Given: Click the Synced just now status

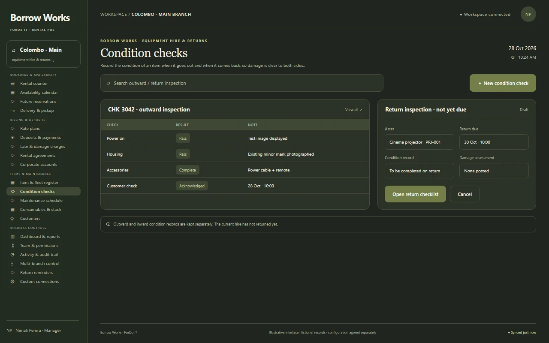Looking at the screenshot, I should coord(522,332).
